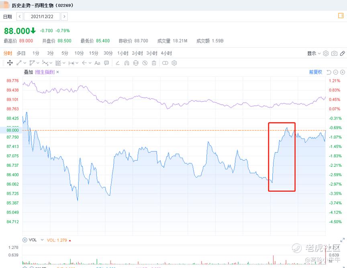The image size is (347, 268).
Task: Hide all drawings with eye icon
Action: pyautogui.click(x=145, y=63)
